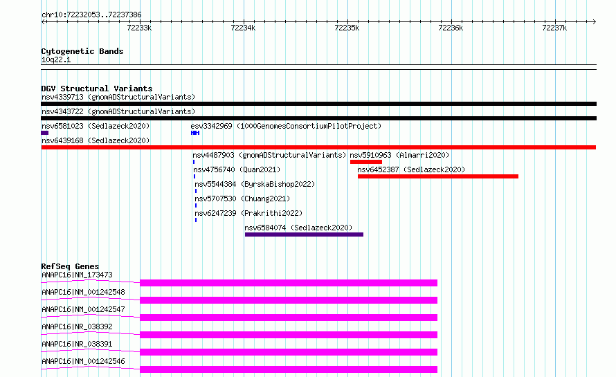Select the red nsv5910963 variant bar

pyautogui.click(x=366, y=162)
